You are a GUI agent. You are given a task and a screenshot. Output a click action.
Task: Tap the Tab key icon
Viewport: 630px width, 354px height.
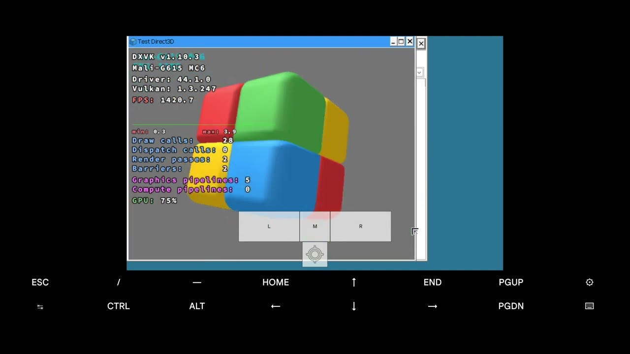click(x=40, y=306)
